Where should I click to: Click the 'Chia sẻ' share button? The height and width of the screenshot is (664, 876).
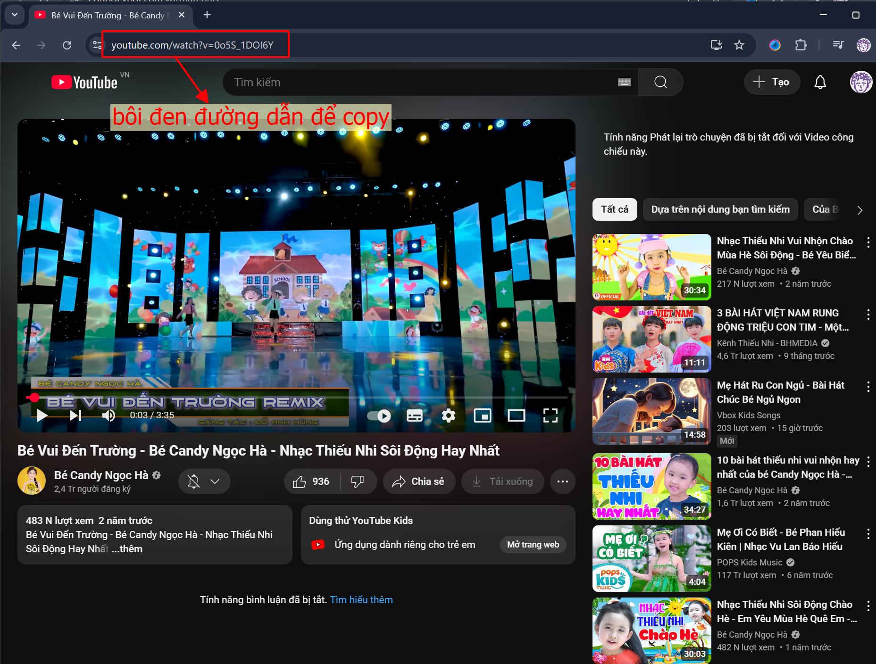tap(419, 481)
